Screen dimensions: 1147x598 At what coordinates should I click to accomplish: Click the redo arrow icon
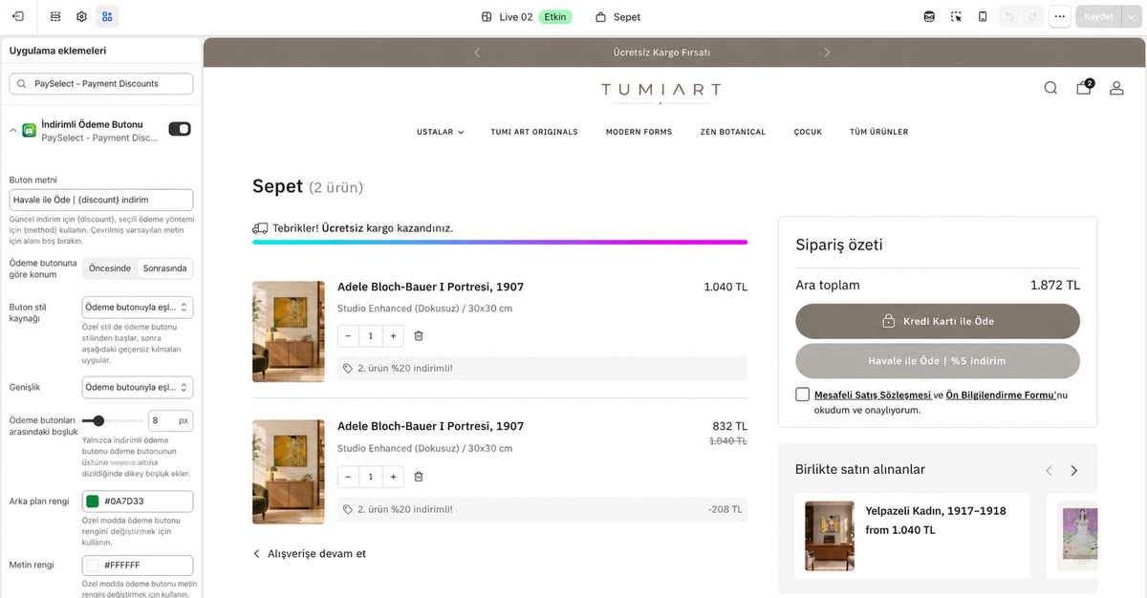pyautogui.click(x=1032, y=16)
